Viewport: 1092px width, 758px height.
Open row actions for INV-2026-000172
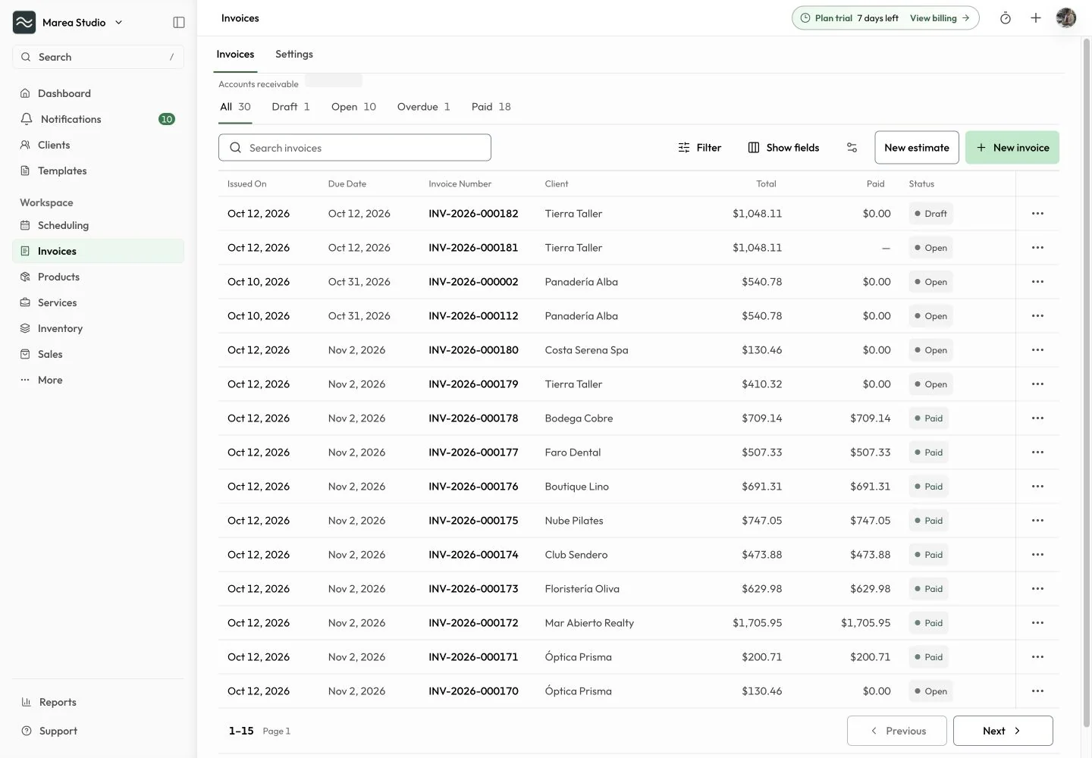(1037, 623)
